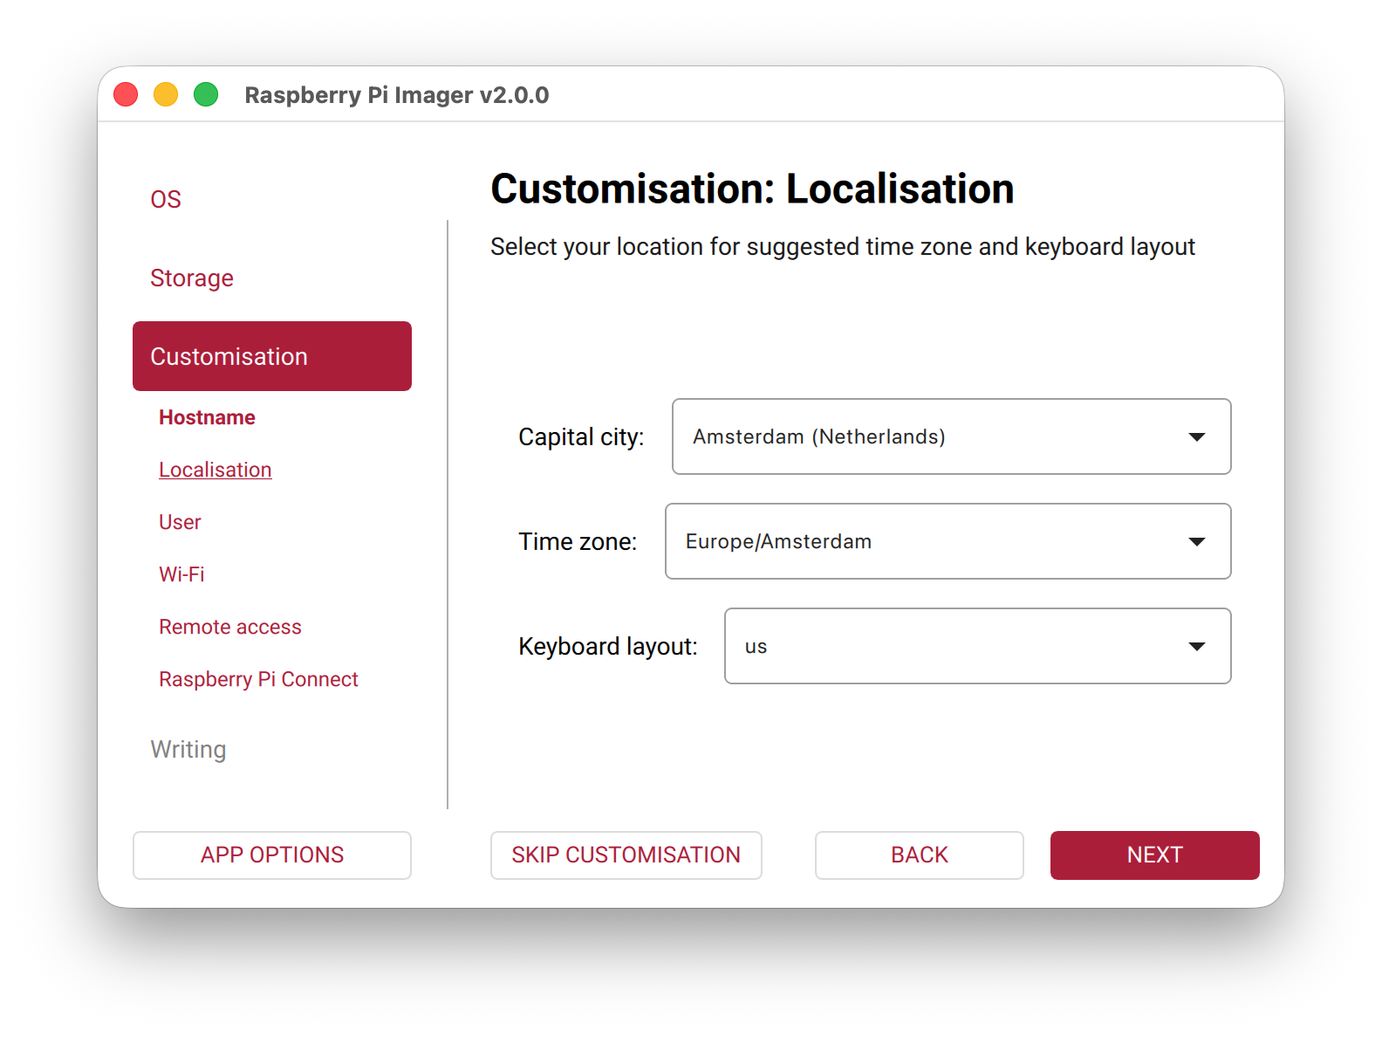1382x1037 pixels.
Task: Navigate to Remote access settings
Action: pos(230,627)
